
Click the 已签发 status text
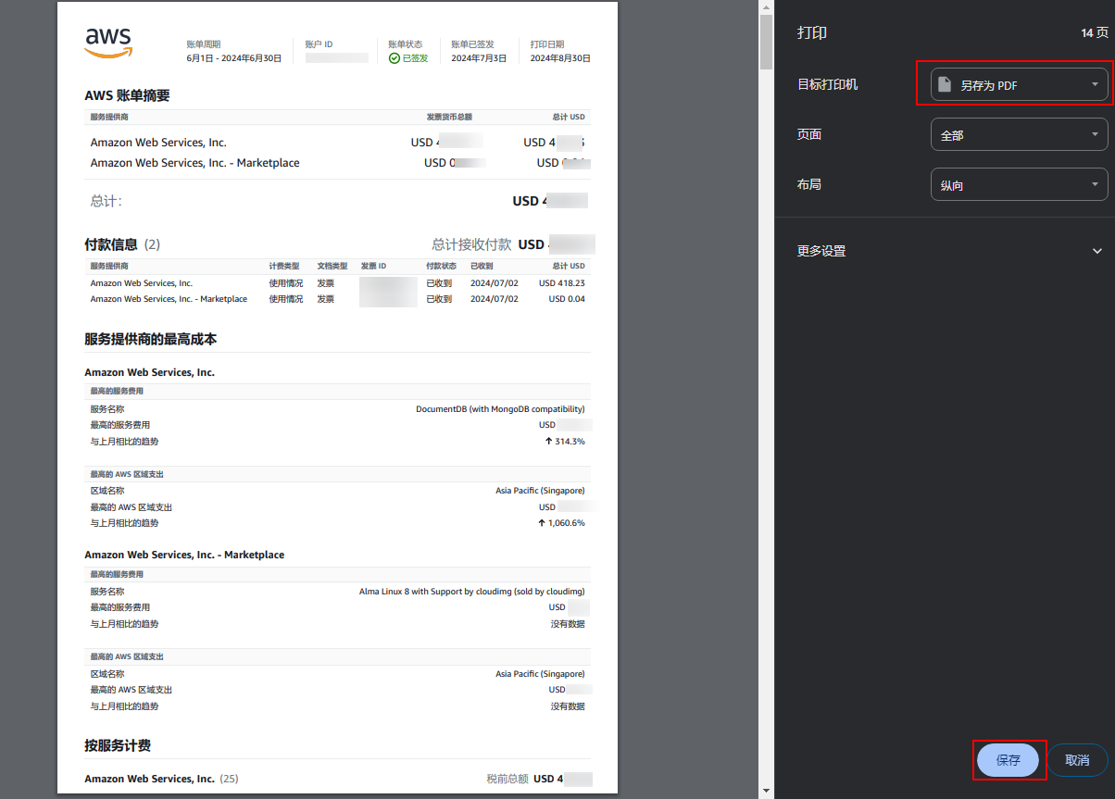point(415,58)
